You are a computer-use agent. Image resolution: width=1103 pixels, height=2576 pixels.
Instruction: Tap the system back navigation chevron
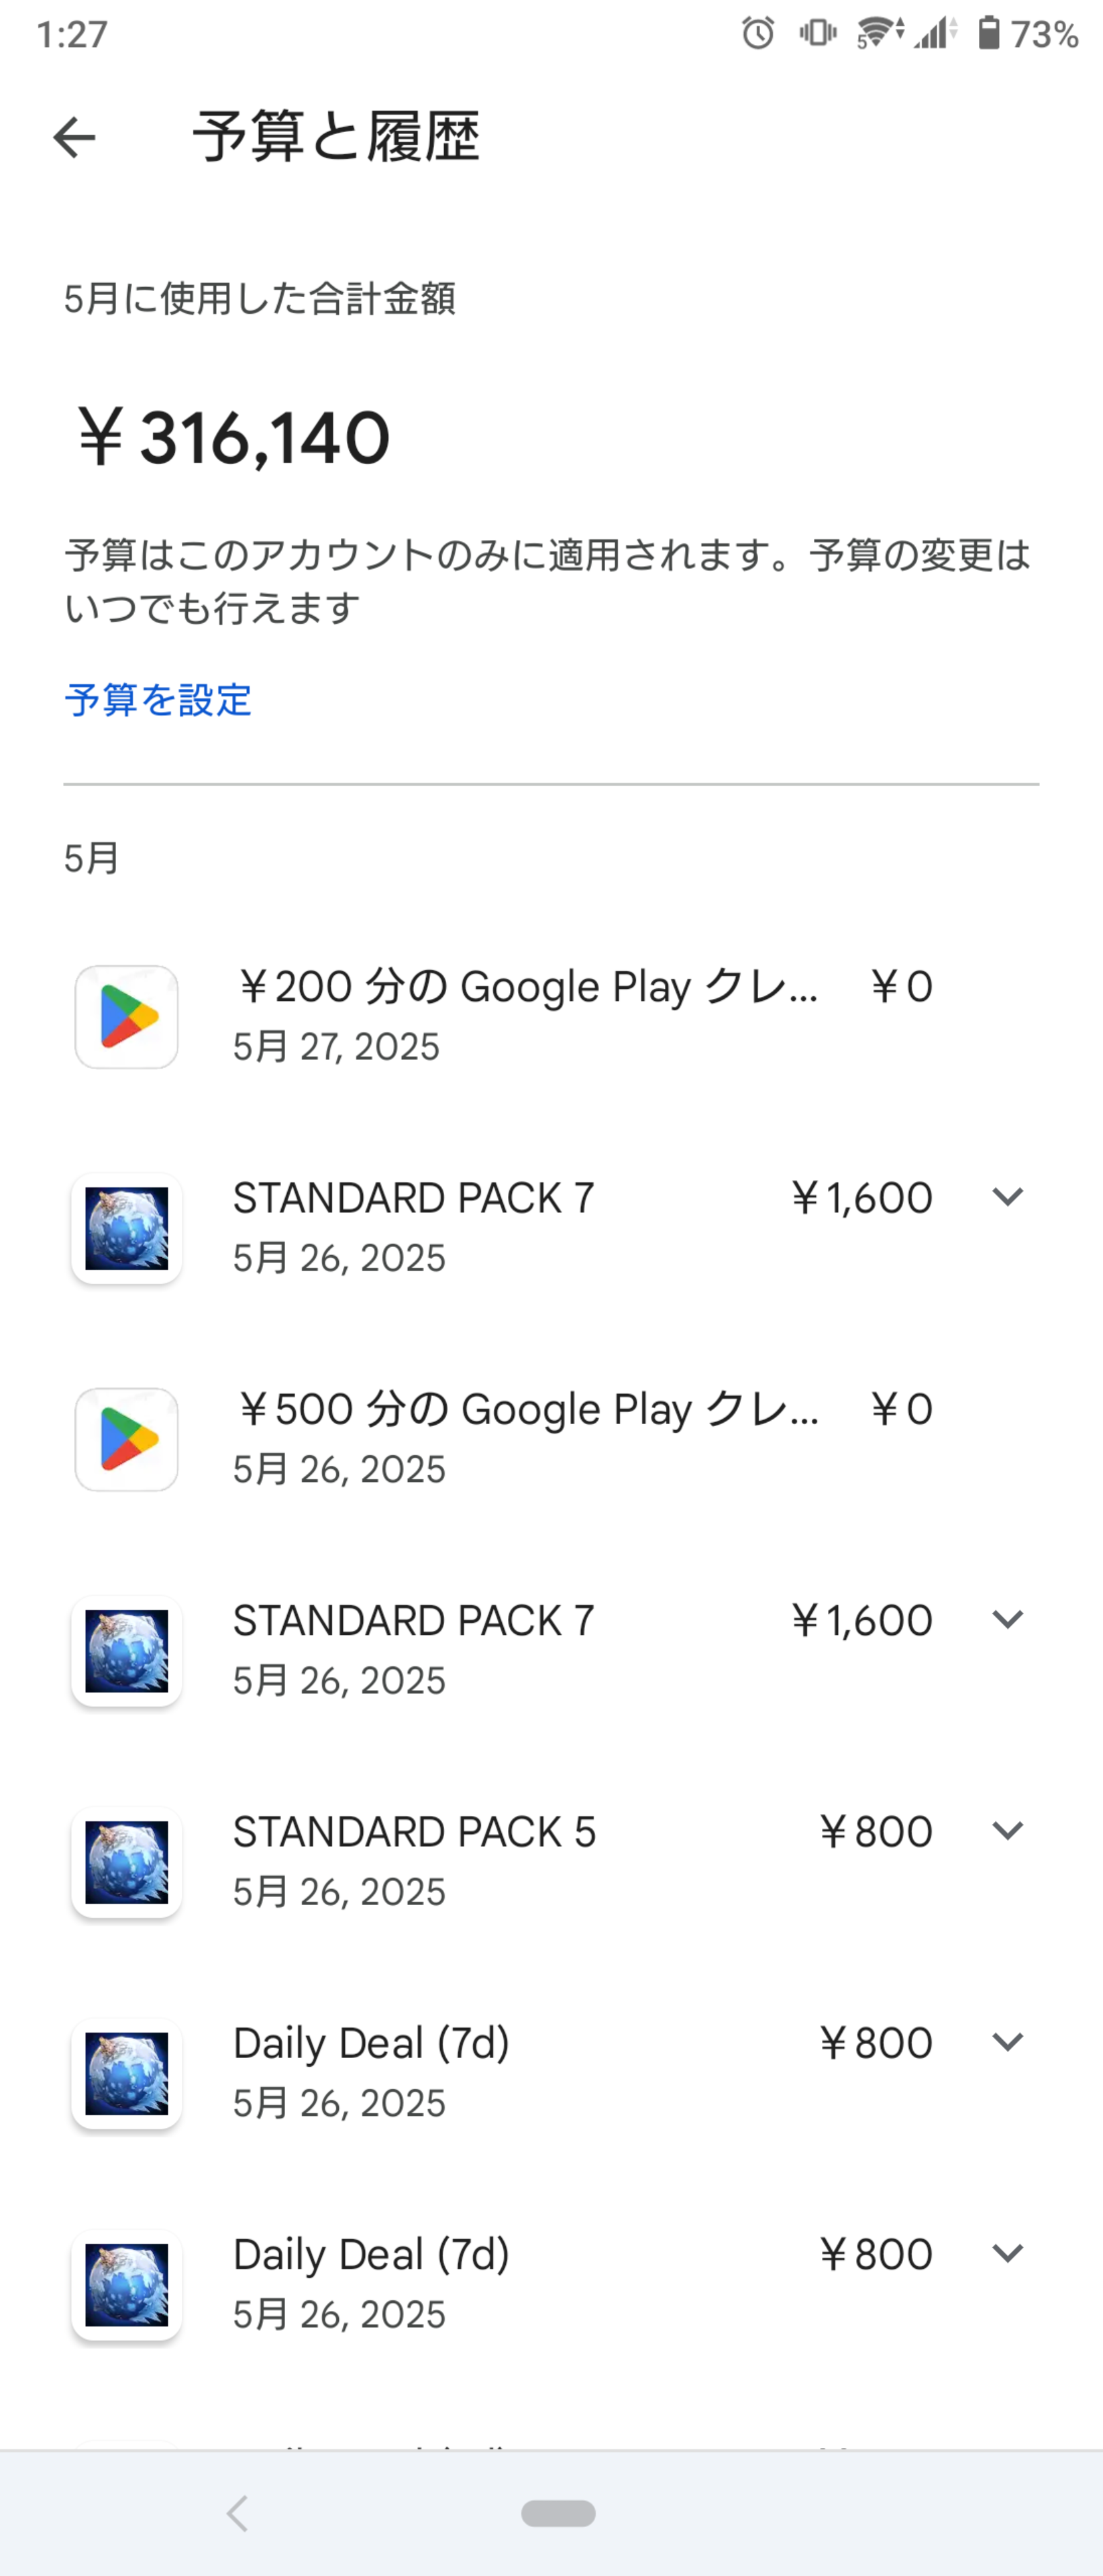coord(237,2513)
